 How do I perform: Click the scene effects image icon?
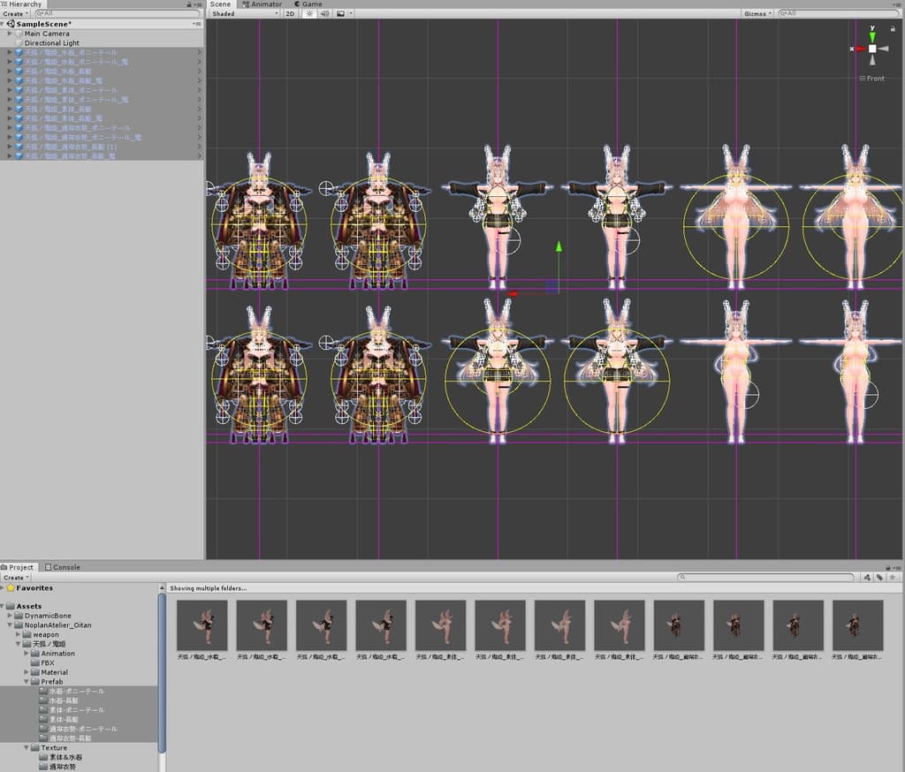coord(340,14)
